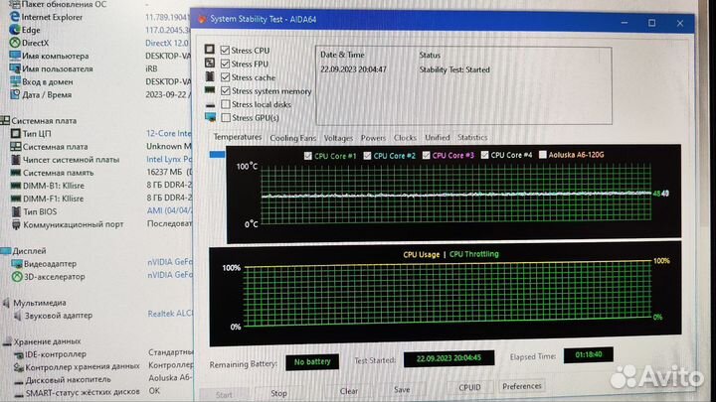The width and height of the screenshot is (716, 402).
Task: Click the No battery indicator
Action: [x=312, y=362]
